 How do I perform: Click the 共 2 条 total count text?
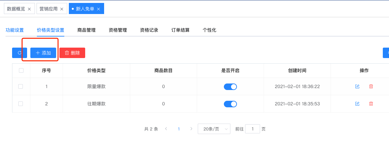pyautogui.click(x=151, y=129)
